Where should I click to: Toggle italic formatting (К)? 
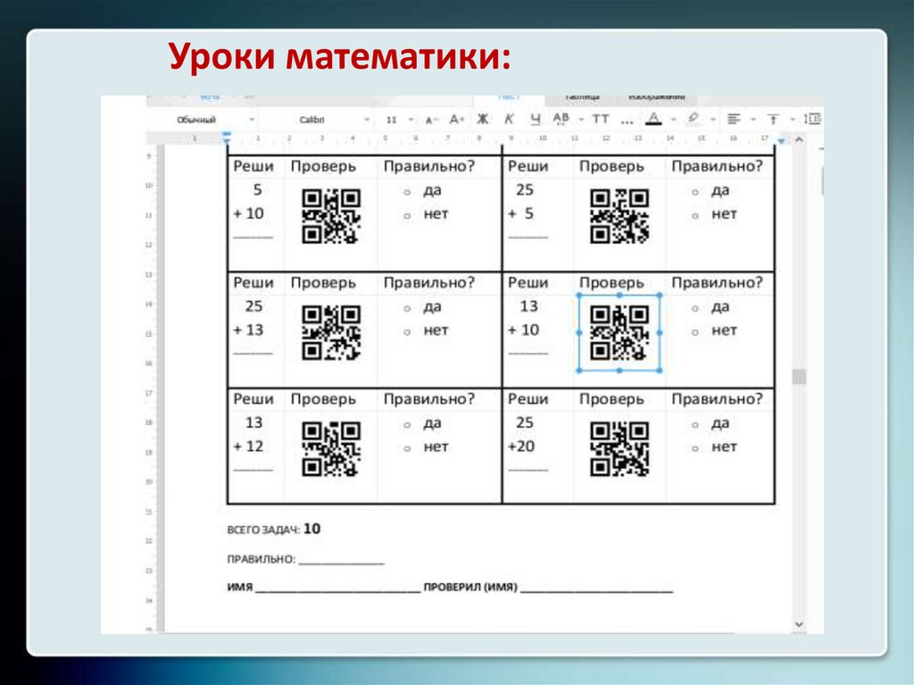(x=509, y=120)
